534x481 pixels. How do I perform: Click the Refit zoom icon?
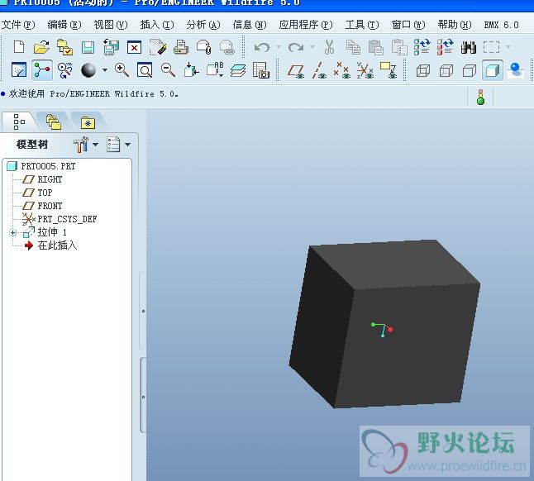click(145, 70)
